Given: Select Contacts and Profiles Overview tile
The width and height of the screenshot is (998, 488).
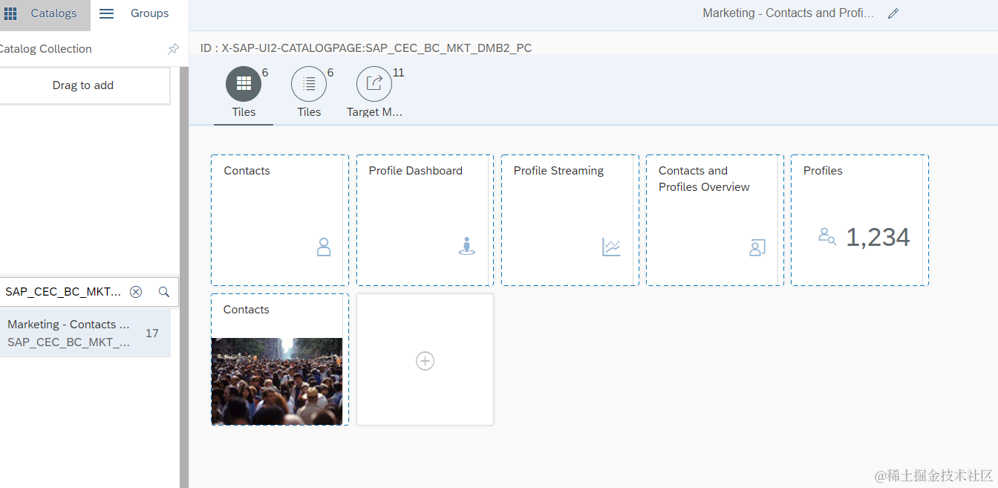Looking at the screenshot, I should coord(714,220).
